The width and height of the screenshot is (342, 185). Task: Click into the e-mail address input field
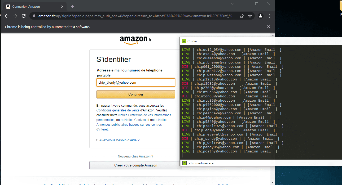pos(135,82)
